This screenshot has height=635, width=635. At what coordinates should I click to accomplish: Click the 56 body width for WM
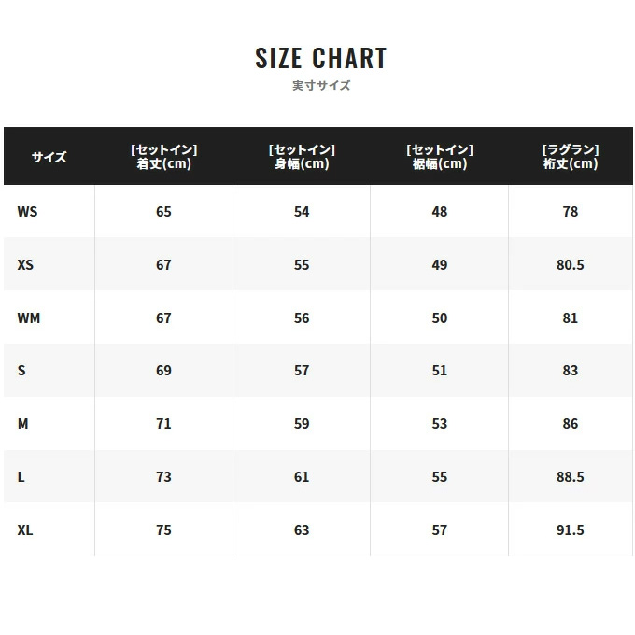pos(302,318)
